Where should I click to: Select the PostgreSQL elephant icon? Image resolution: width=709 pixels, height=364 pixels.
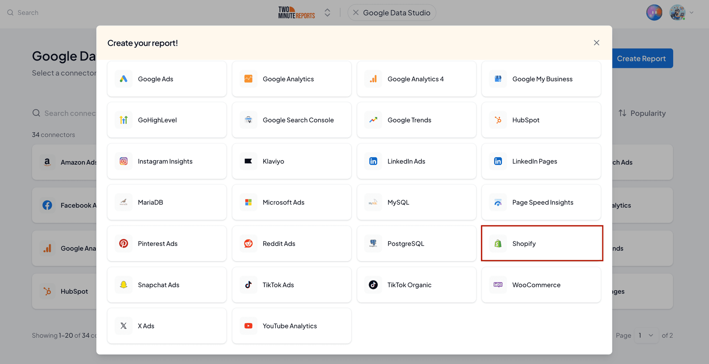pyautogui.click(x=373, y=244)
